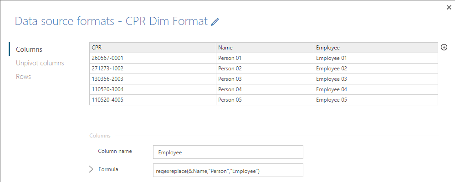This screenshot has width=455, height=182.
Task: Expand the Formula editor chevron
Action: point(91,169)
